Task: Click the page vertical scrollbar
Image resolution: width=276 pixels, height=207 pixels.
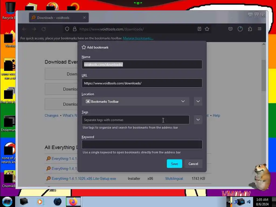Action: pos(264,75)
